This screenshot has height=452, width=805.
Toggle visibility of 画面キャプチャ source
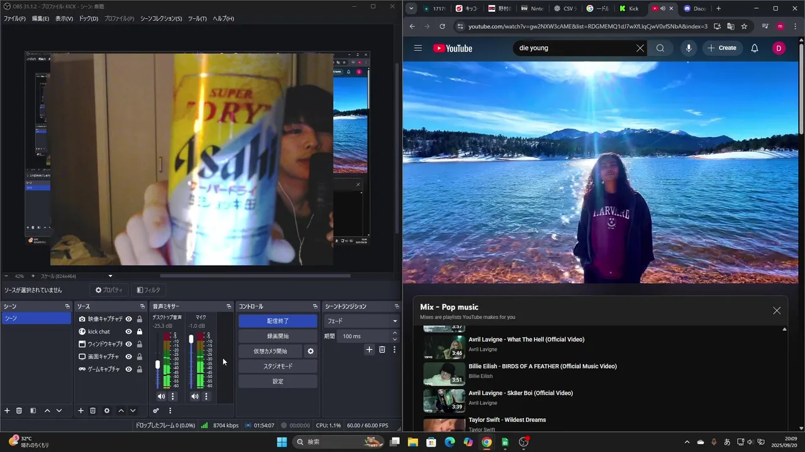[129, 357]
